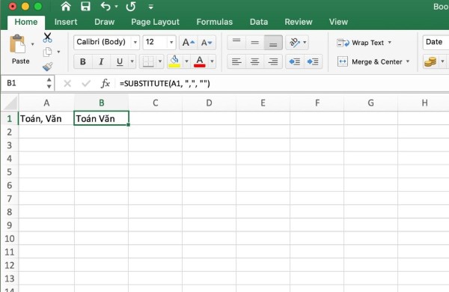Undo the last action
This screenshot has width=449, height=292.
tap(106, 6)
